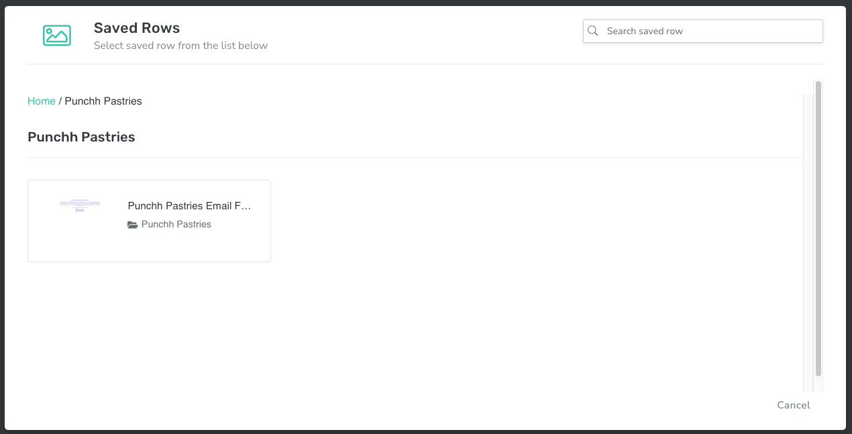Click the Saved Rows picture icon

coord(56,36)
